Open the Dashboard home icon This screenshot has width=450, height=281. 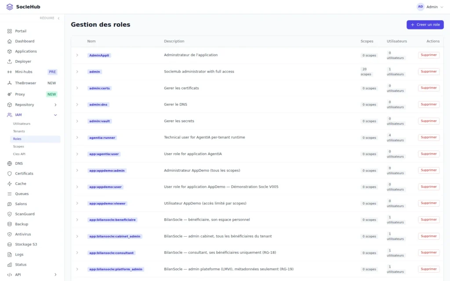point(10,41)
